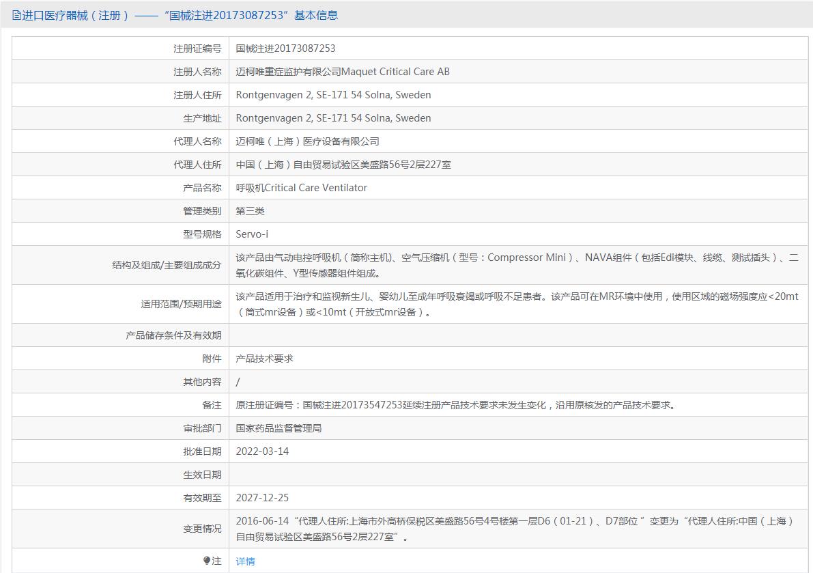Click the page title 进口医疗器械（注册）基本信息
The width and height of the screenshot is (813, 573).
pyautogui.click(x=180, y=16)
